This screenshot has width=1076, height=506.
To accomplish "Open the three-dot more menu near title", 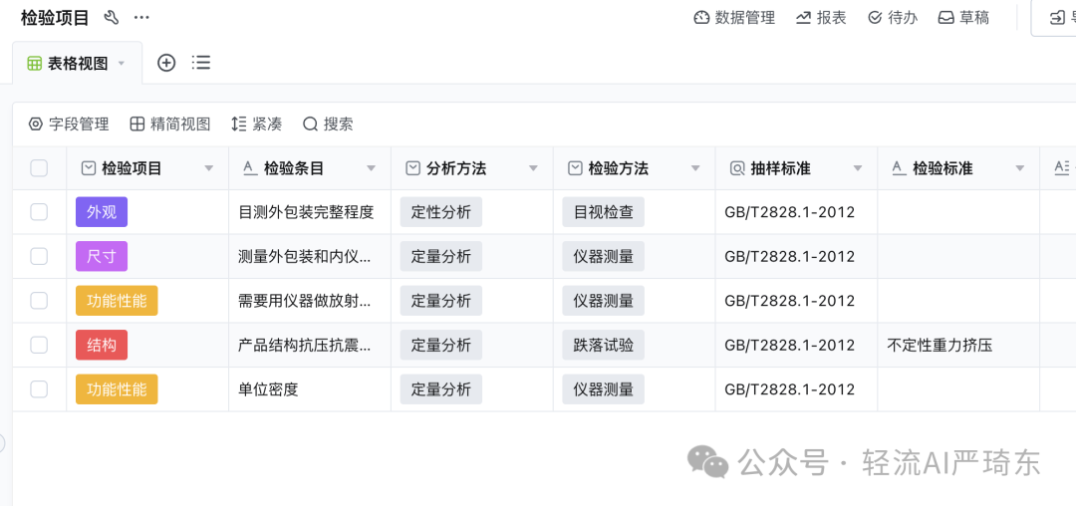I will [141, 18].
